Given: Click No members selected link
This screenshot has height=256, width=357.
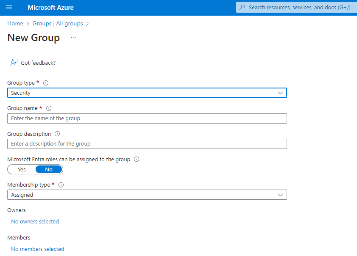Looking at the screenshot, I should click(x=37, y=249).
